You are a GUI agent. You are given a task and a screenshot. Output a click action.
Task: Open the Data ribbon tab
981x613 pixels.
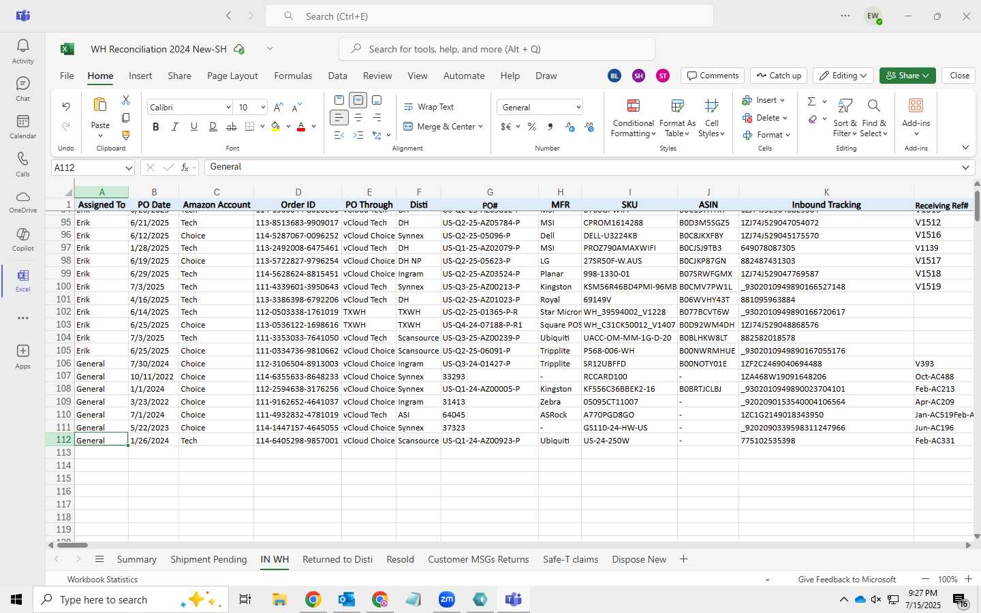click(x=337, y=76)
